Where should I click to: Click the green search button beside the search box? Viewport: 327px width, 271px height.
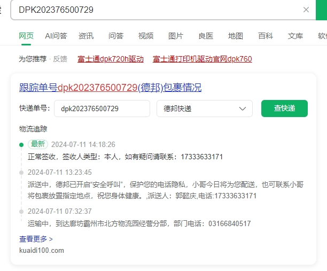coord(321,10)
